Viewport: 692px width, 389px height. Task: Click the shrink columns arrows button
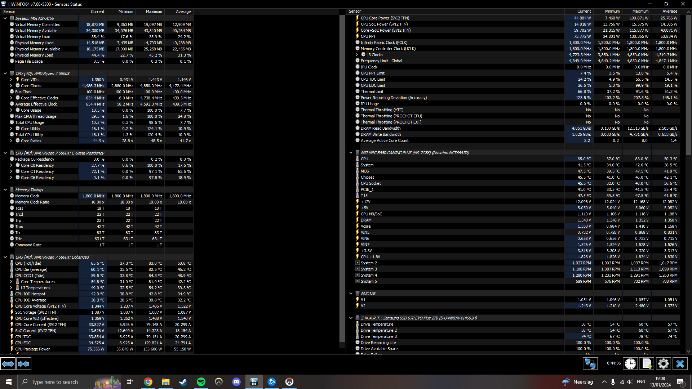(x=24, y=364)
